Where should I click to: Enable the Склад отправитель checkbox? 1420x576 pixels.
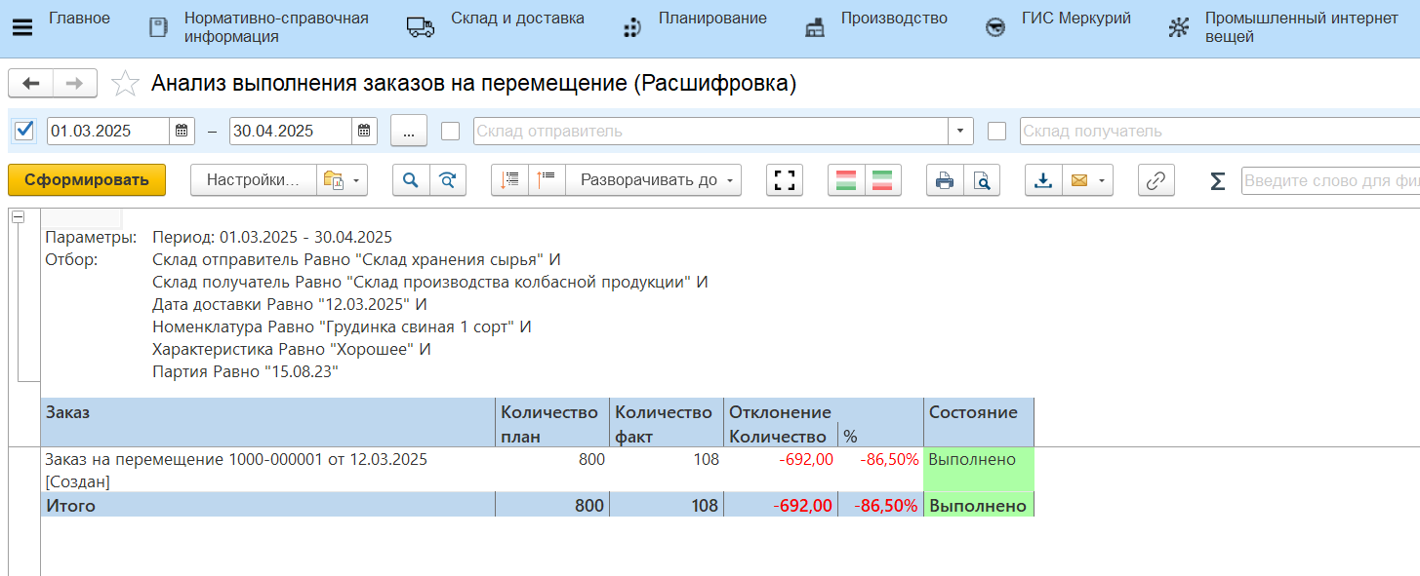450,131
